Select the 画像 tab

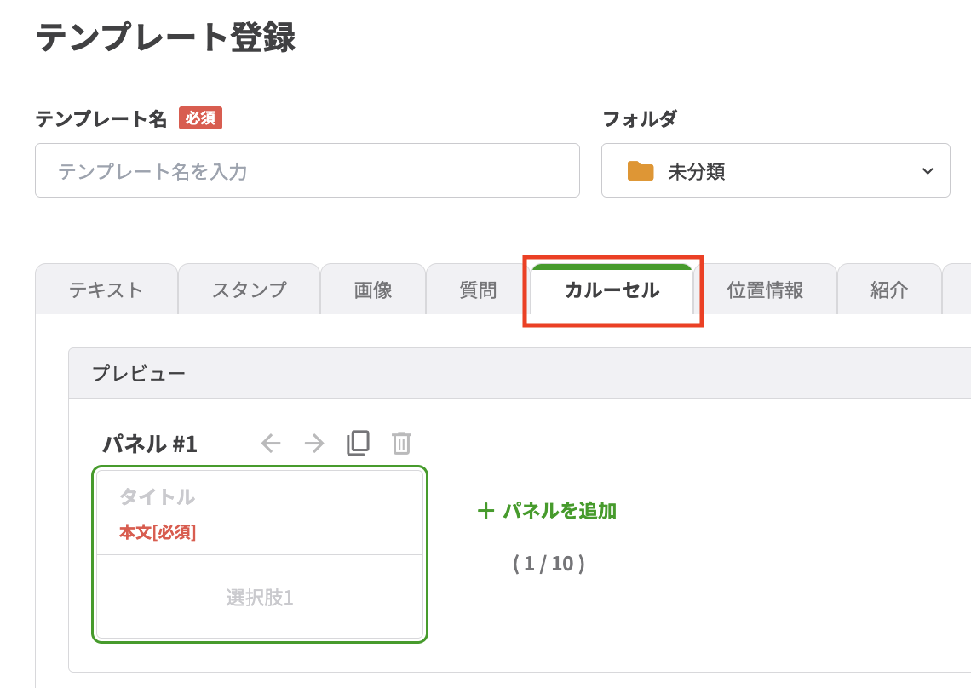pos(373,290)
